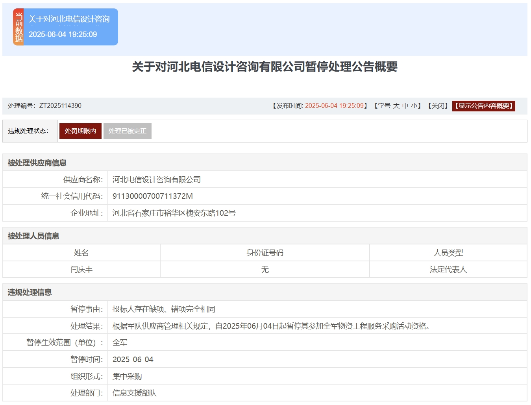Click the 人员类型 column header
This screenshot has height=405, width=531.
448,253
